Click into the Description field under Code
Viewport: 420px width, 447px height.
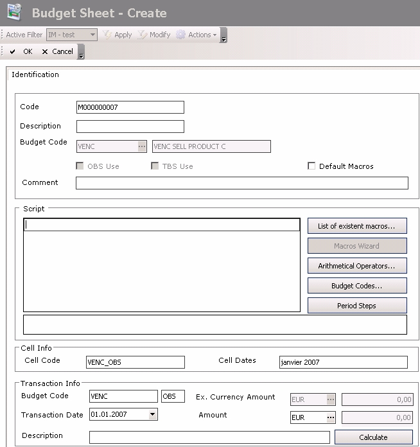click(x=130, y=127)
